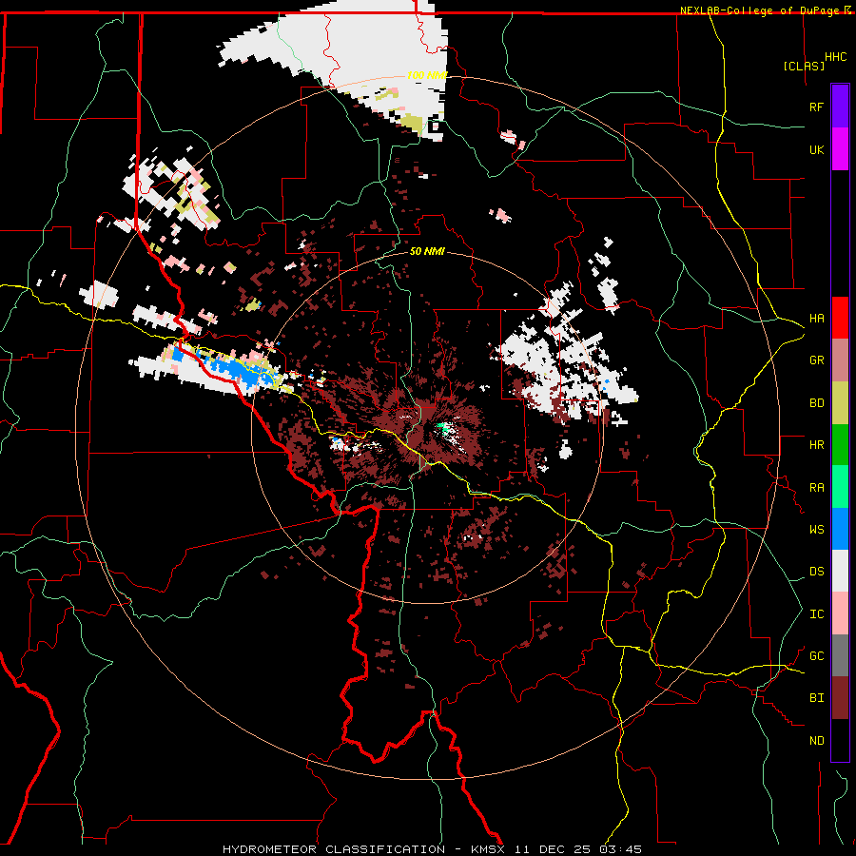Click the GC legend label
This screenshot has width=856, height=856.
click(x=816, y=656)
